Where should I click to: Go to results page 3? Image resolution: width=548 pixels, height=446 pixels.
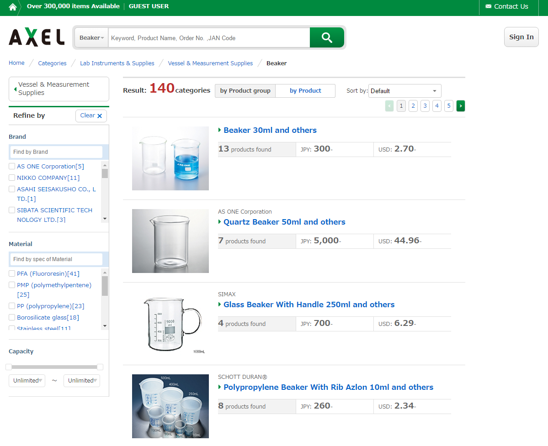click(x=425, y=106)
